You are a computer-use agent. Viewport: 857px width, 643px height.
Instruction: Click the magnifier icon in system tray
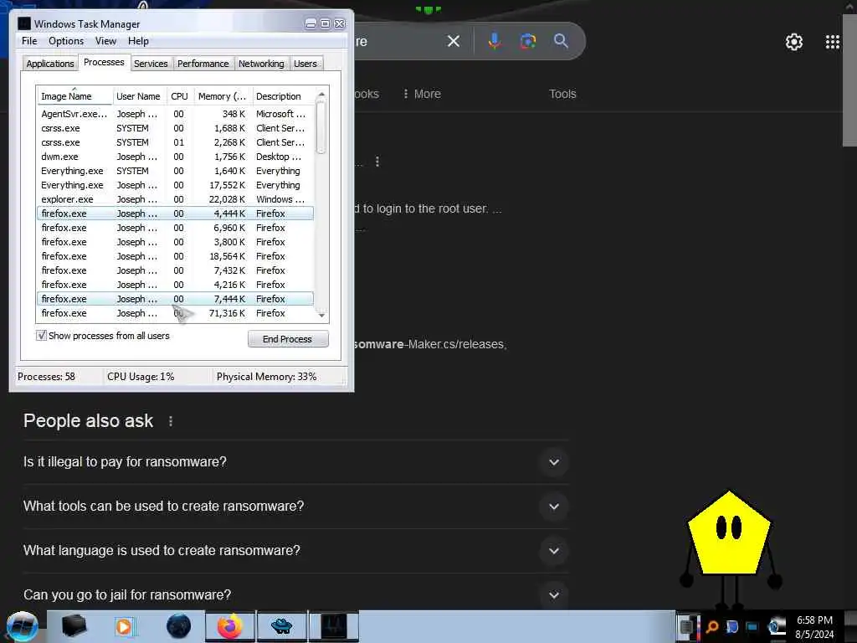(712, 626)
